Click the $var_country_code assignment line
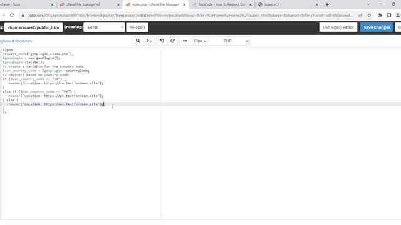401x225 pixels. (46, 71)
